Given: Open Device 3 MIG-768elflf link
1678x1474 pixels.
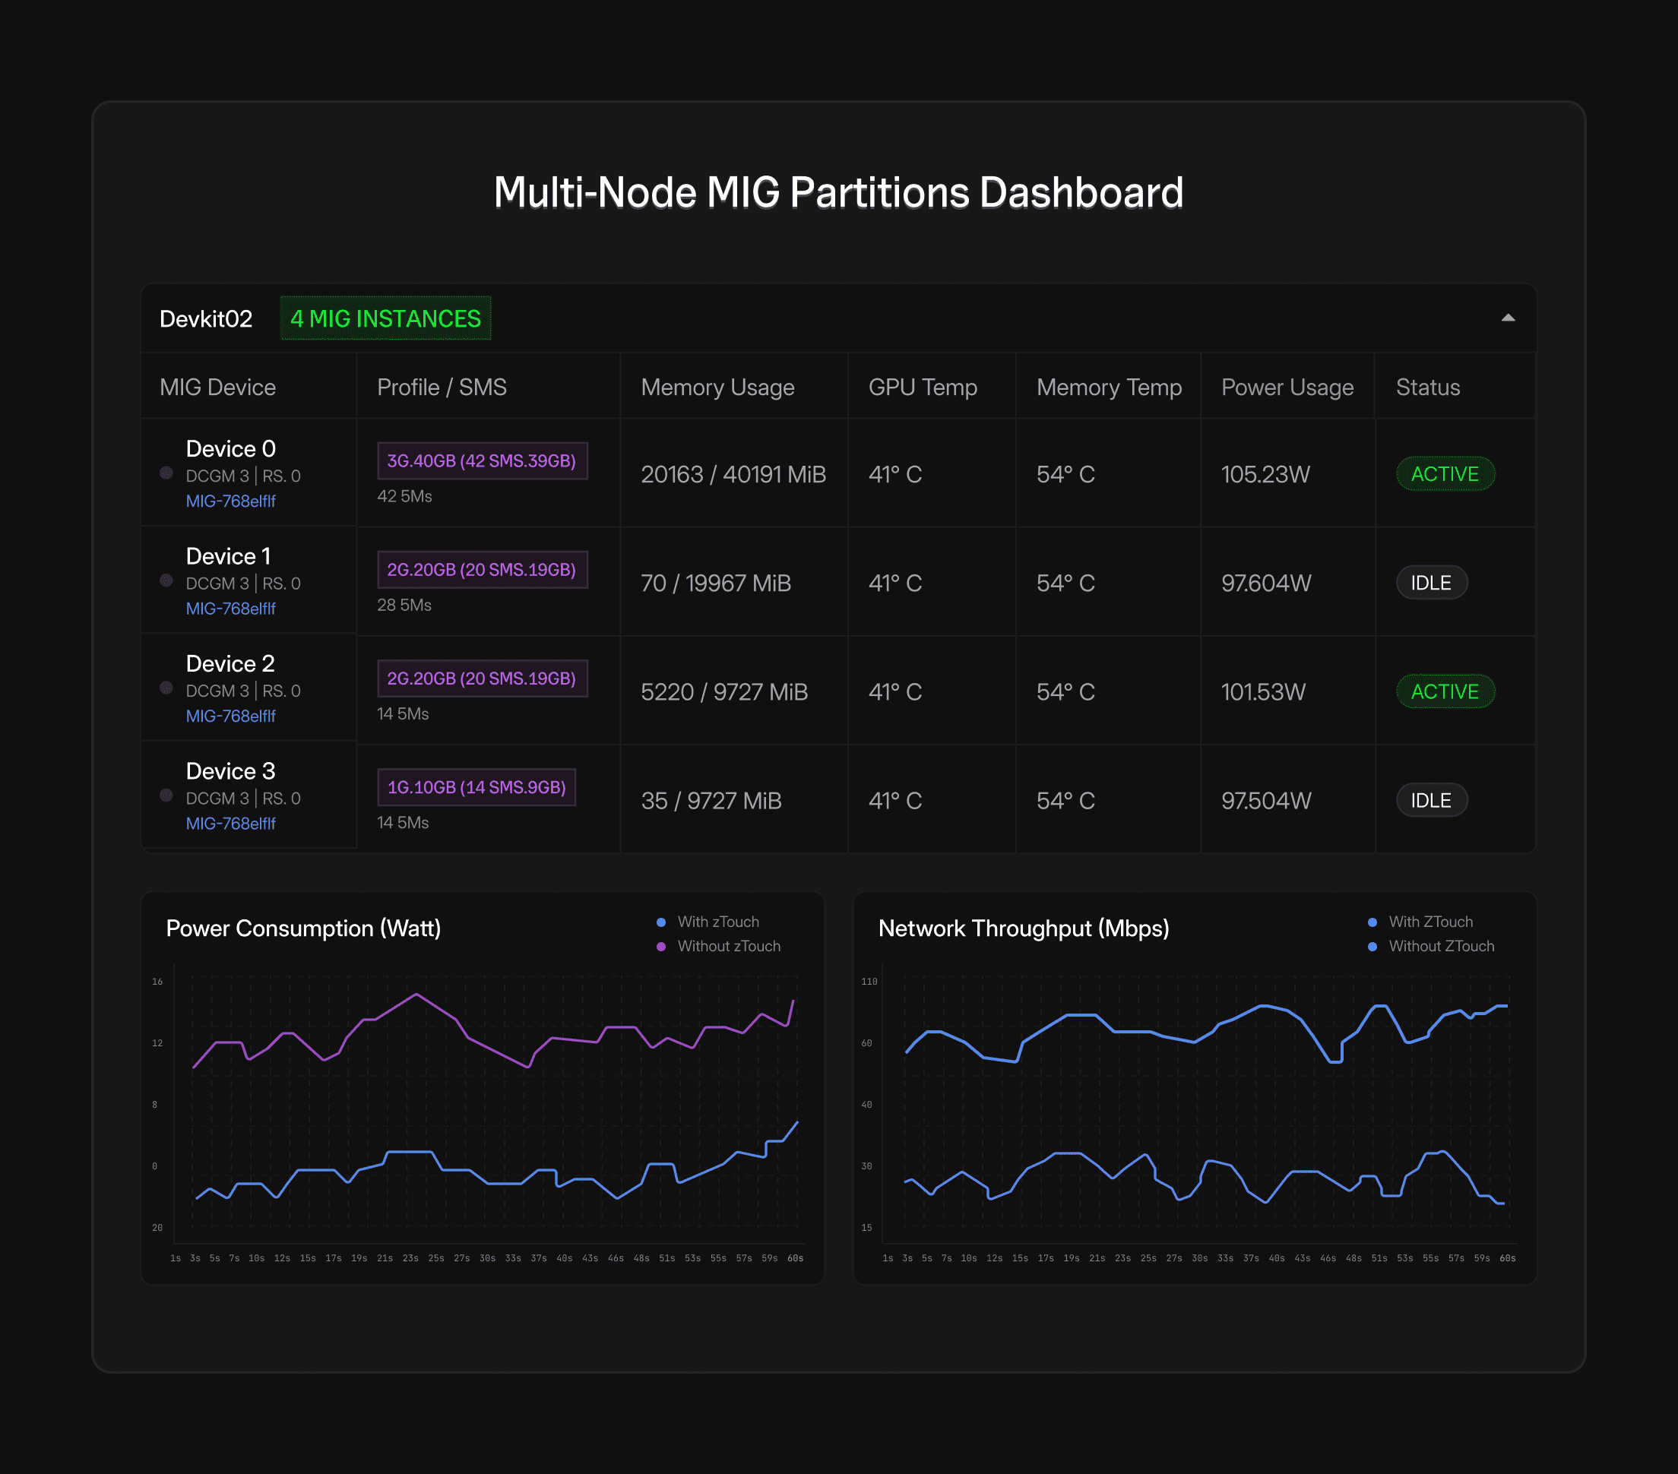Looking at the screenshot, I should [x=231, y=823].
